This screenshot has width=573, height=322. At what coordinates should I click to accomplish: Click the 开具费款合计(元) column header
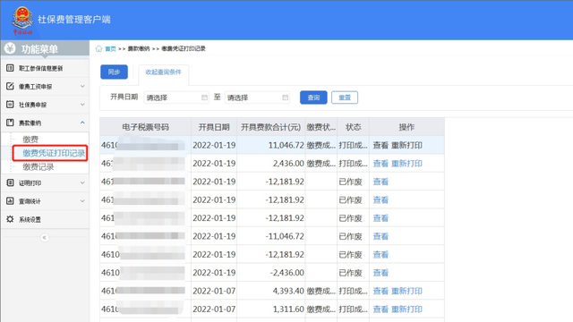click(x=270, y=127)
